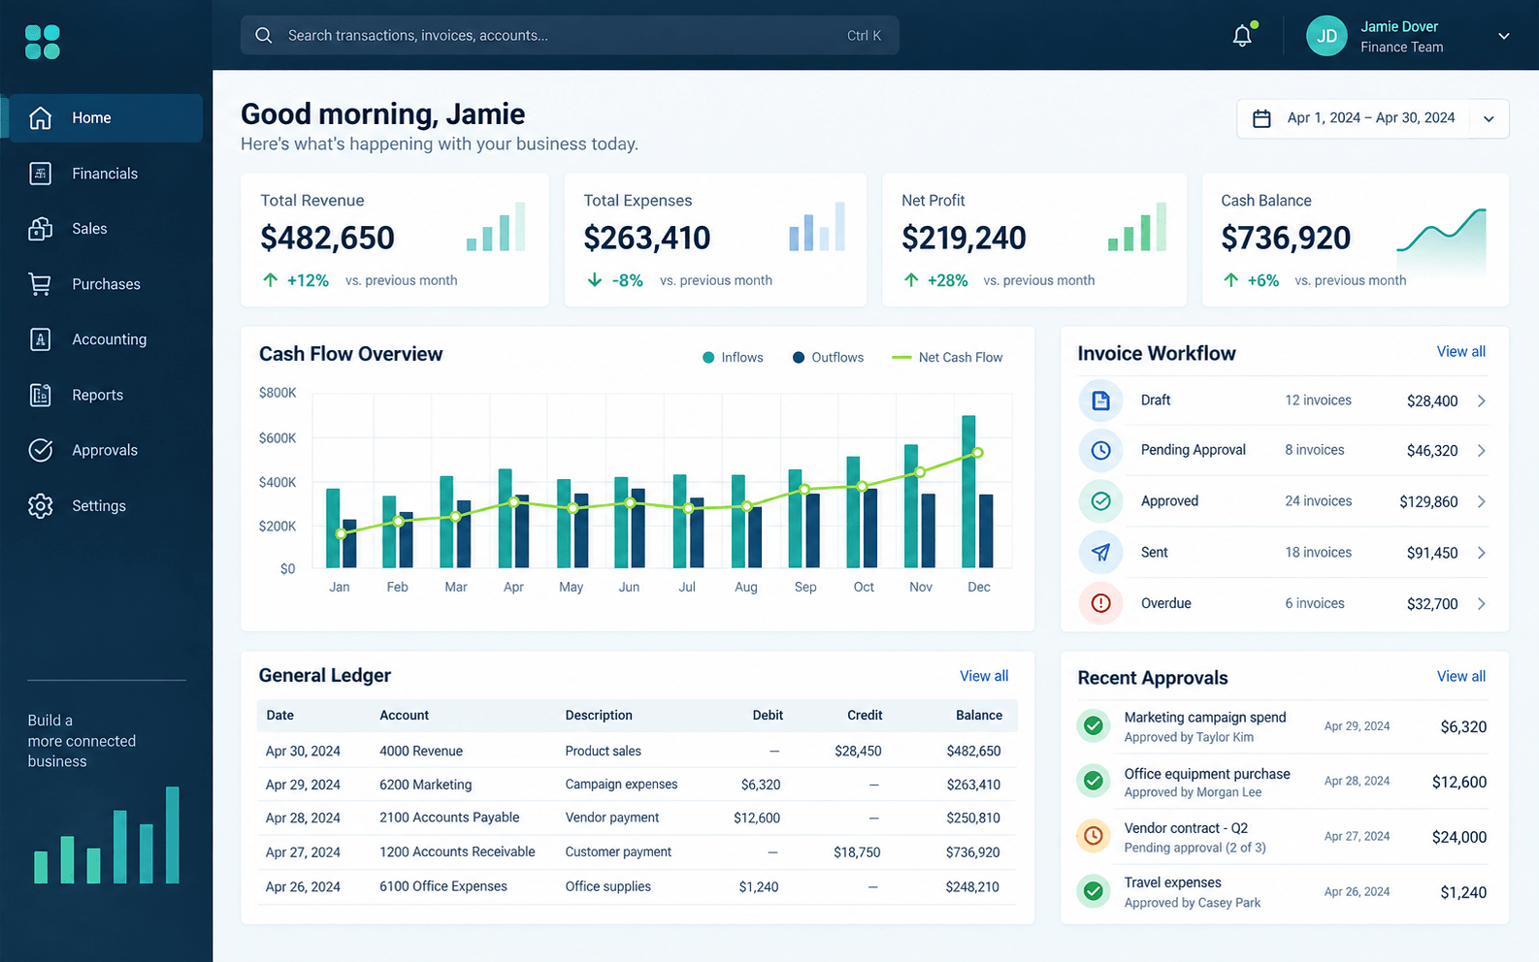Click the Purchases cart icon
This screenshot has width=1539, height=962.
click(x=40, y=284)
